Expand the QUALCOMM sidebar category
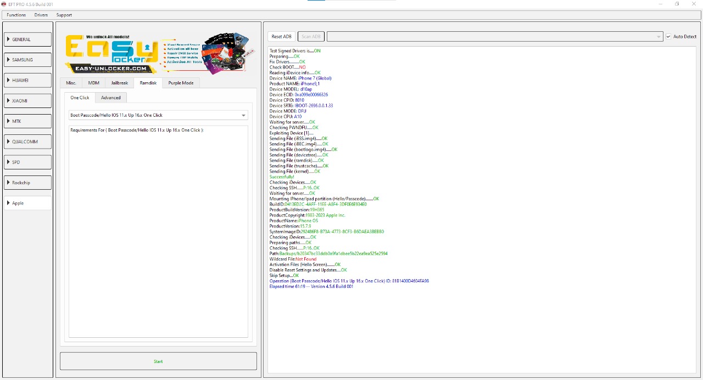This screenshot has height=380, width=703. pyautogui.click(x=28, y=141)
